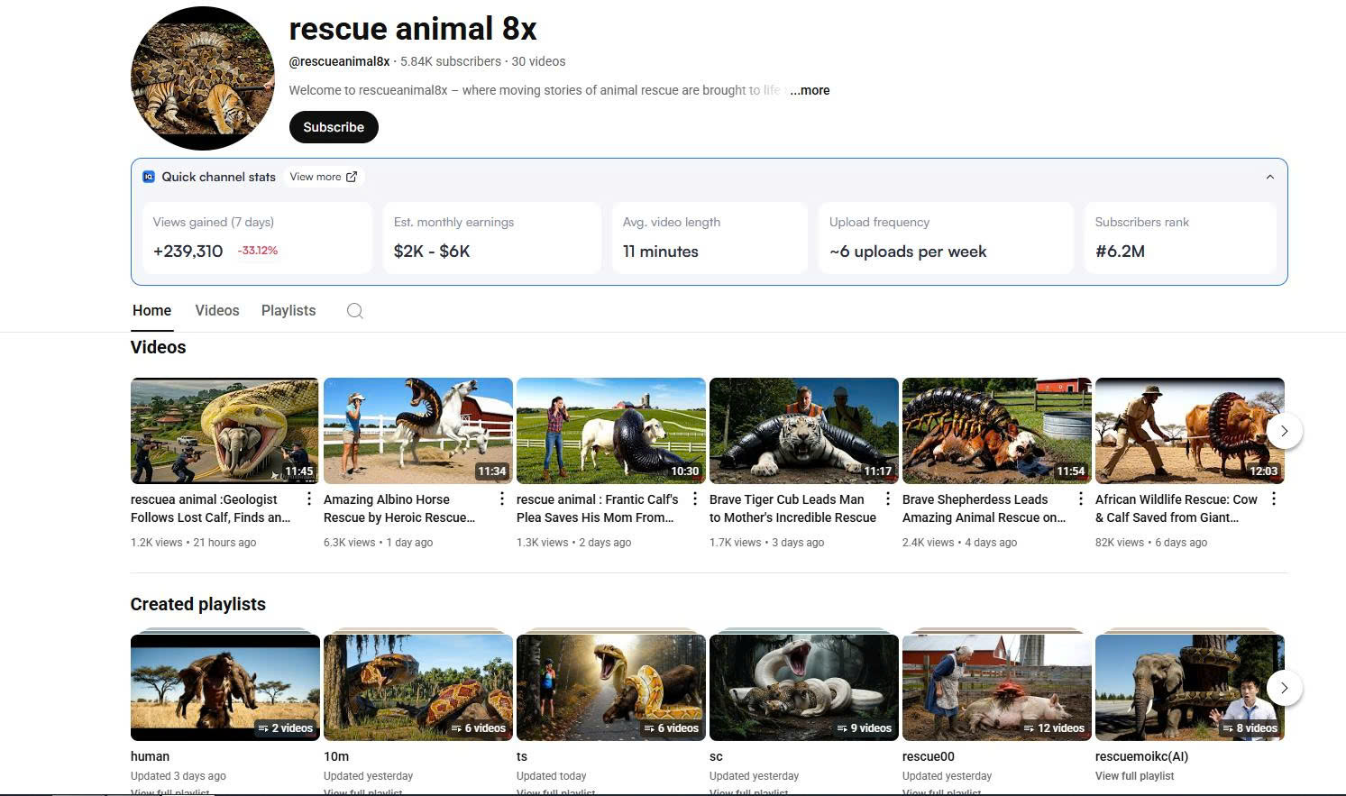
Task: Collapse the Quick channel stats panel
Action: coord(1269,177)
